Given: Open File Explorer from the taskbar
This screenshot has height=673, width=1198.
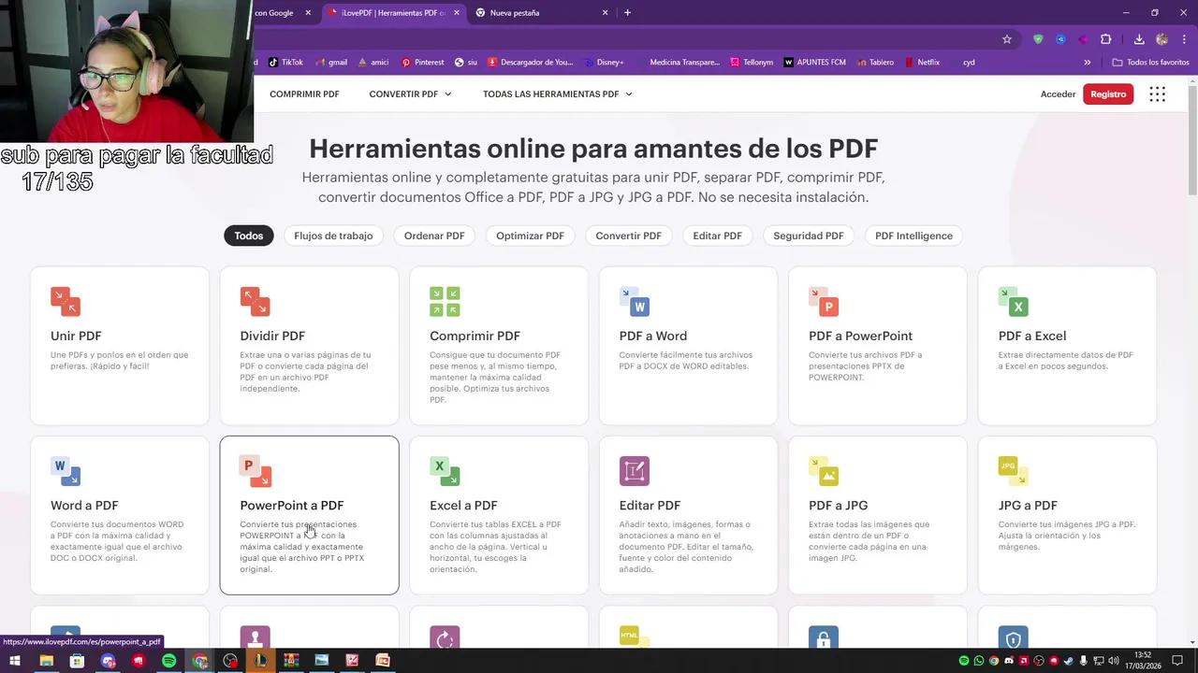Looking at the screenshot, I should pyautogui.click(x=46, y=661).
